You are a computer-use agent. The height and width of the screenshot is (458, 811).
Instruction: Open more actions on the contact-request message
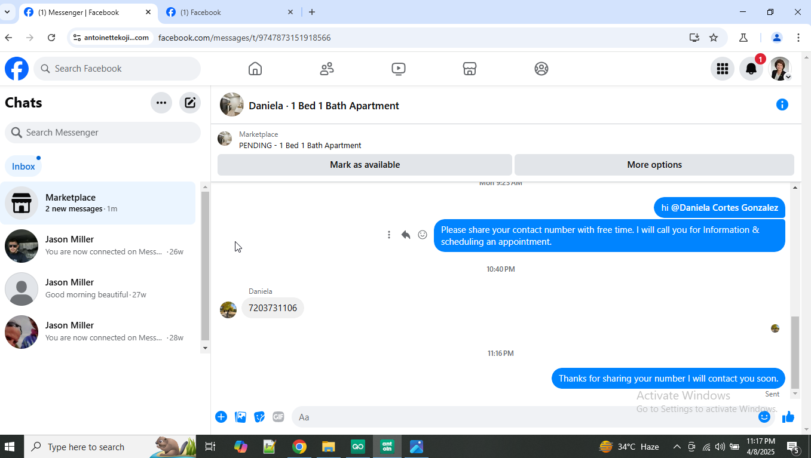pos(389,235)
